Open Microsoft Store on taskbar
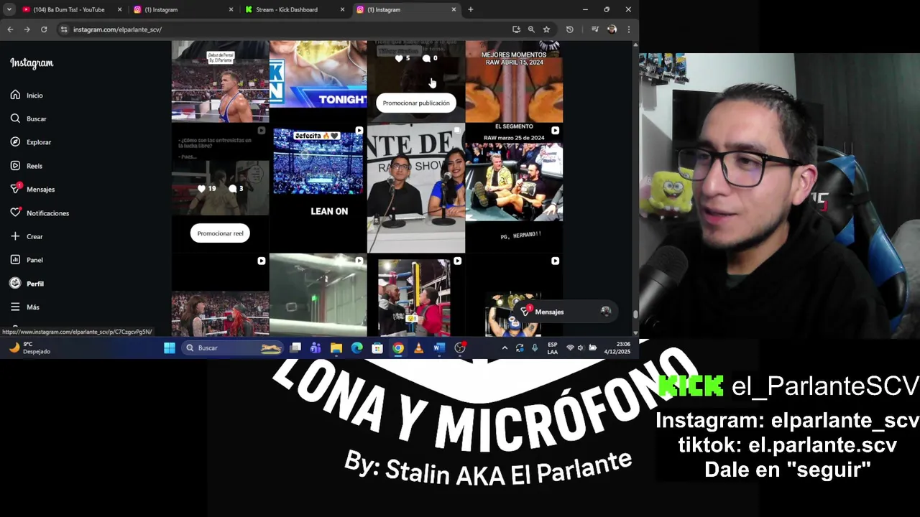920x517 pixels. click(377, 348)
